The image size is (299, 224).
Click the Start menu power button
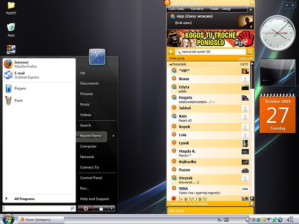coord(85,209)
